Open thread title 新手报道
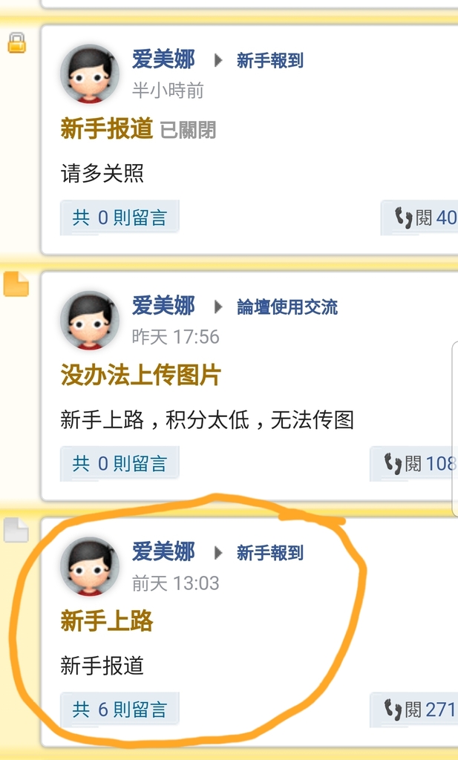This screenshot has width=458, height=760. tap(107, 129)
